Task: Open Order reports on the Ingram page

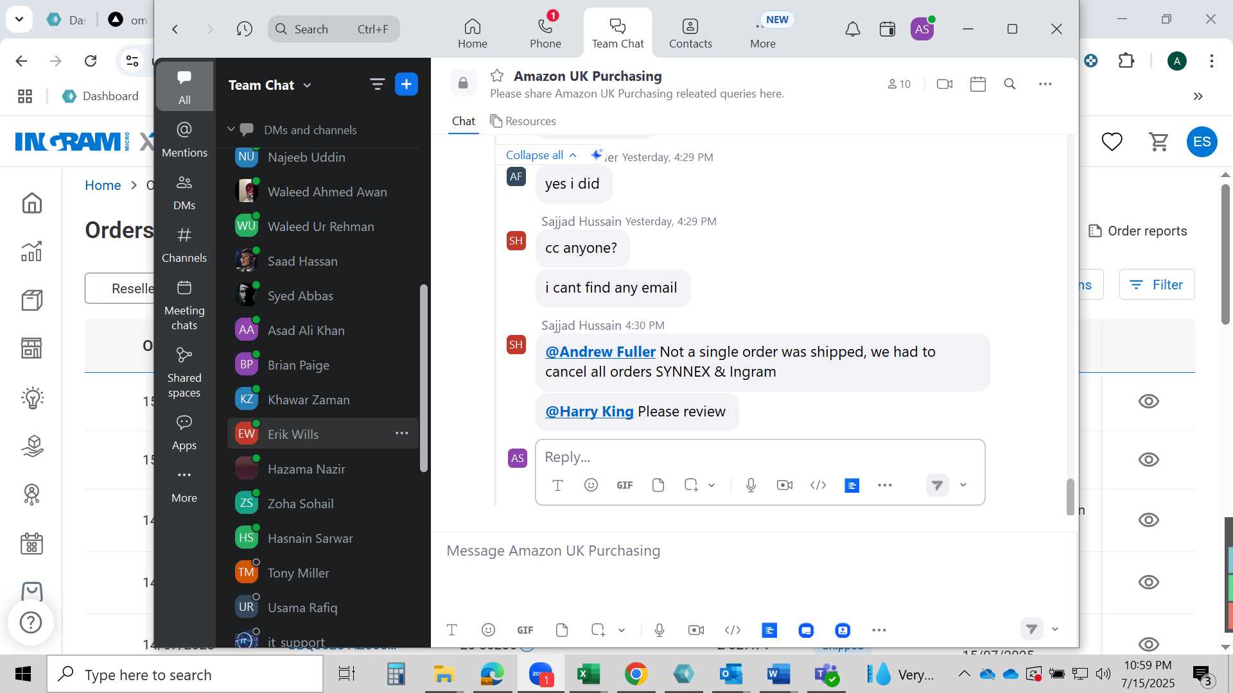Action: point(1138,230)
